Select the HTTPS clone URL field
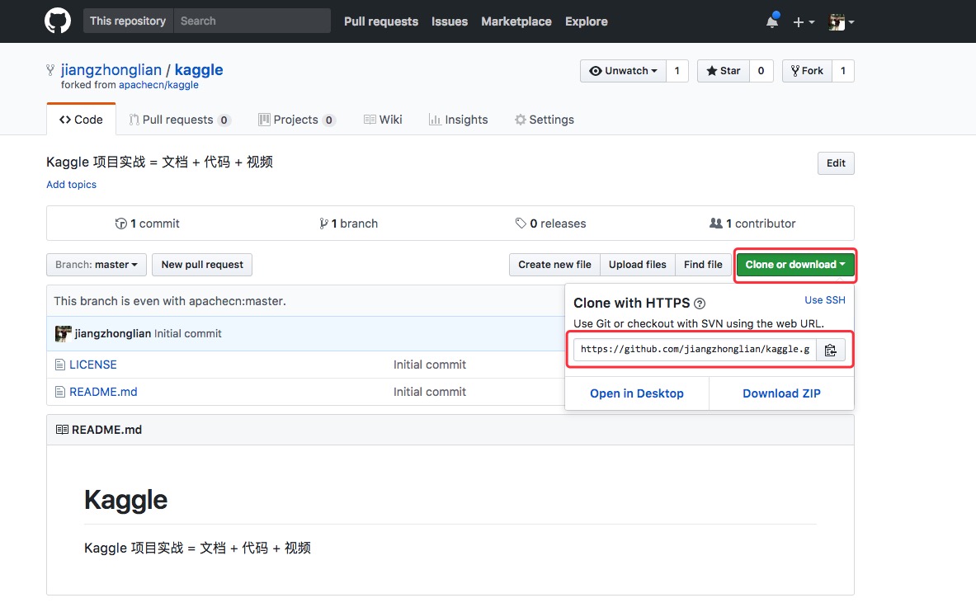The image size is (976, 612). coord(695,350)
